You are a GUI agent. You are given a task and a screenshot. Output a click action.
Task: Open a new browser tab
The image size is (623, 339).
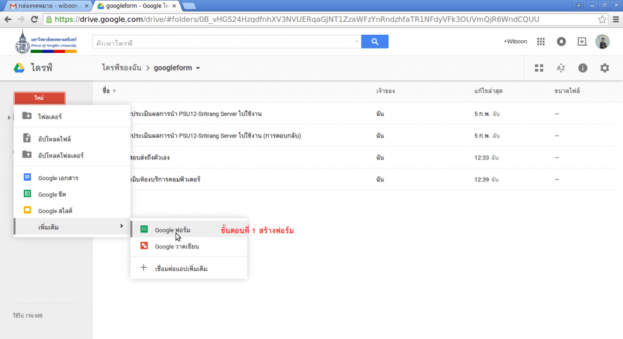tap(189, 5)
